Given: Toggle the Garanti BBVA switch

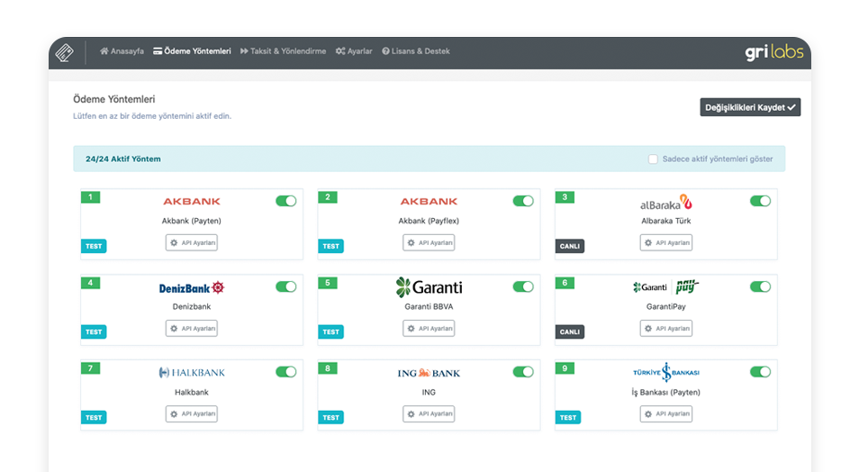Looking at the screenshot, I should [x=523, y=286].
